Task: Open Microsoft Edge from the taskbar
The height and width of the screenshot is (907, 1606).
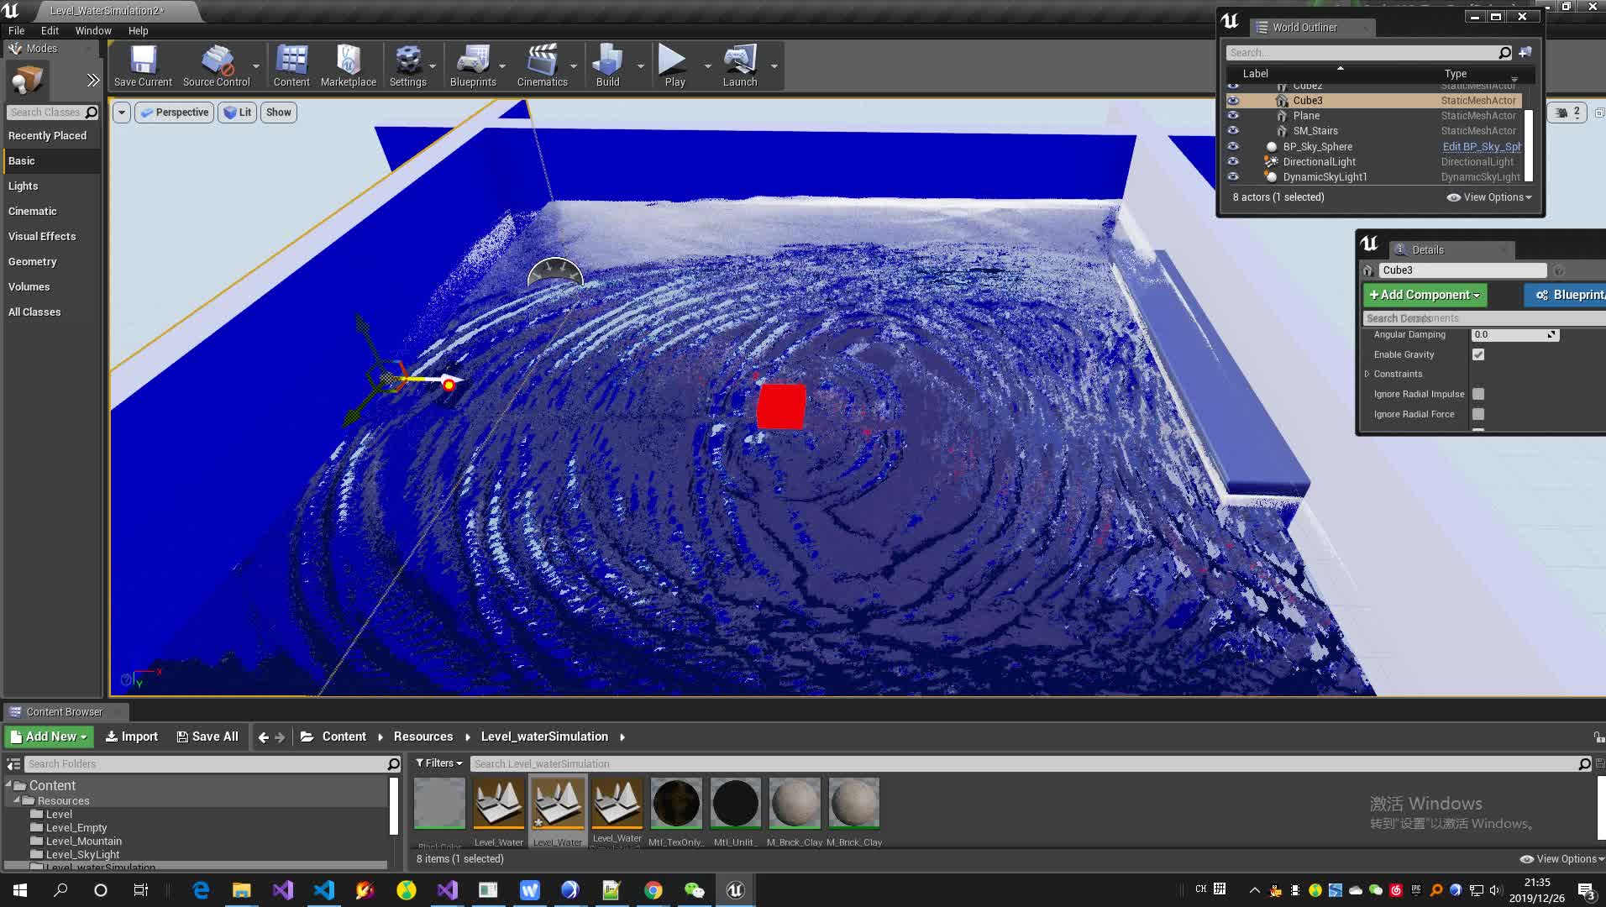Action: 201,890
